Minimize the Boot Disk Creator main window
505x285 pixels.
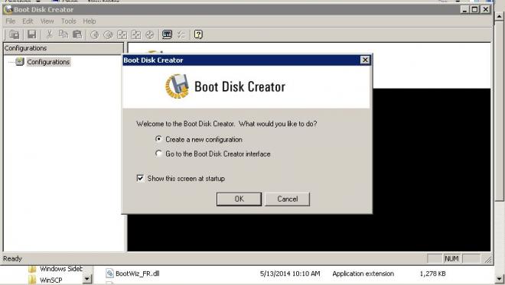click(464, 10)
